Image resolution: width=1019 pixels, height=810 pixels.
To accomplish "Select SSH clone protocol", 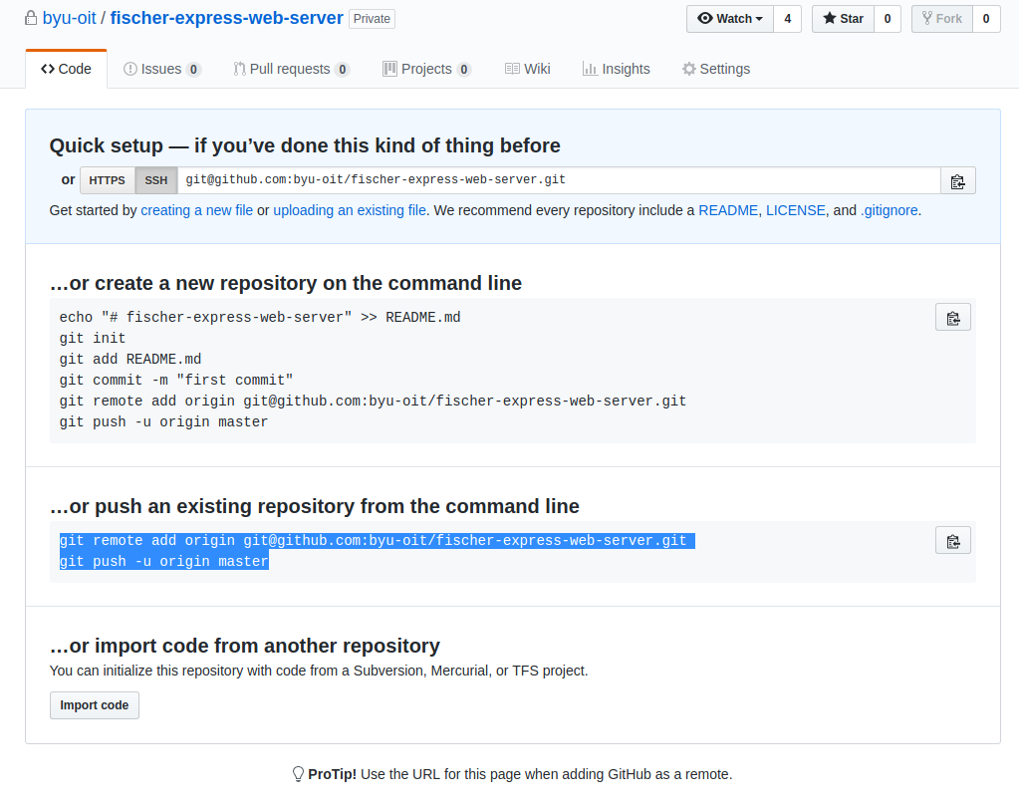I will tap(156, 180).
